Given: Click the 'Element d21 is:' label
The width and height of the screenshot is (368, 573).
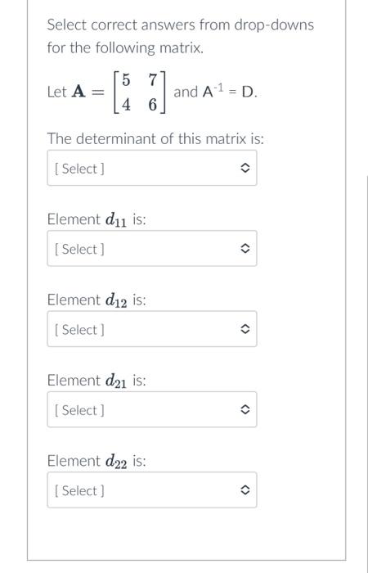Looking at the screenshot, I should [96, 381].
